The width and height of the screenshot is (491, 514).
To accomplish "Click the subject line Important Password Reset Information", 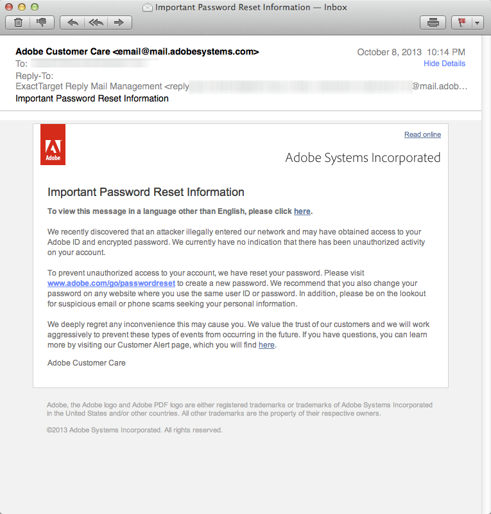I will coord(92,98).
